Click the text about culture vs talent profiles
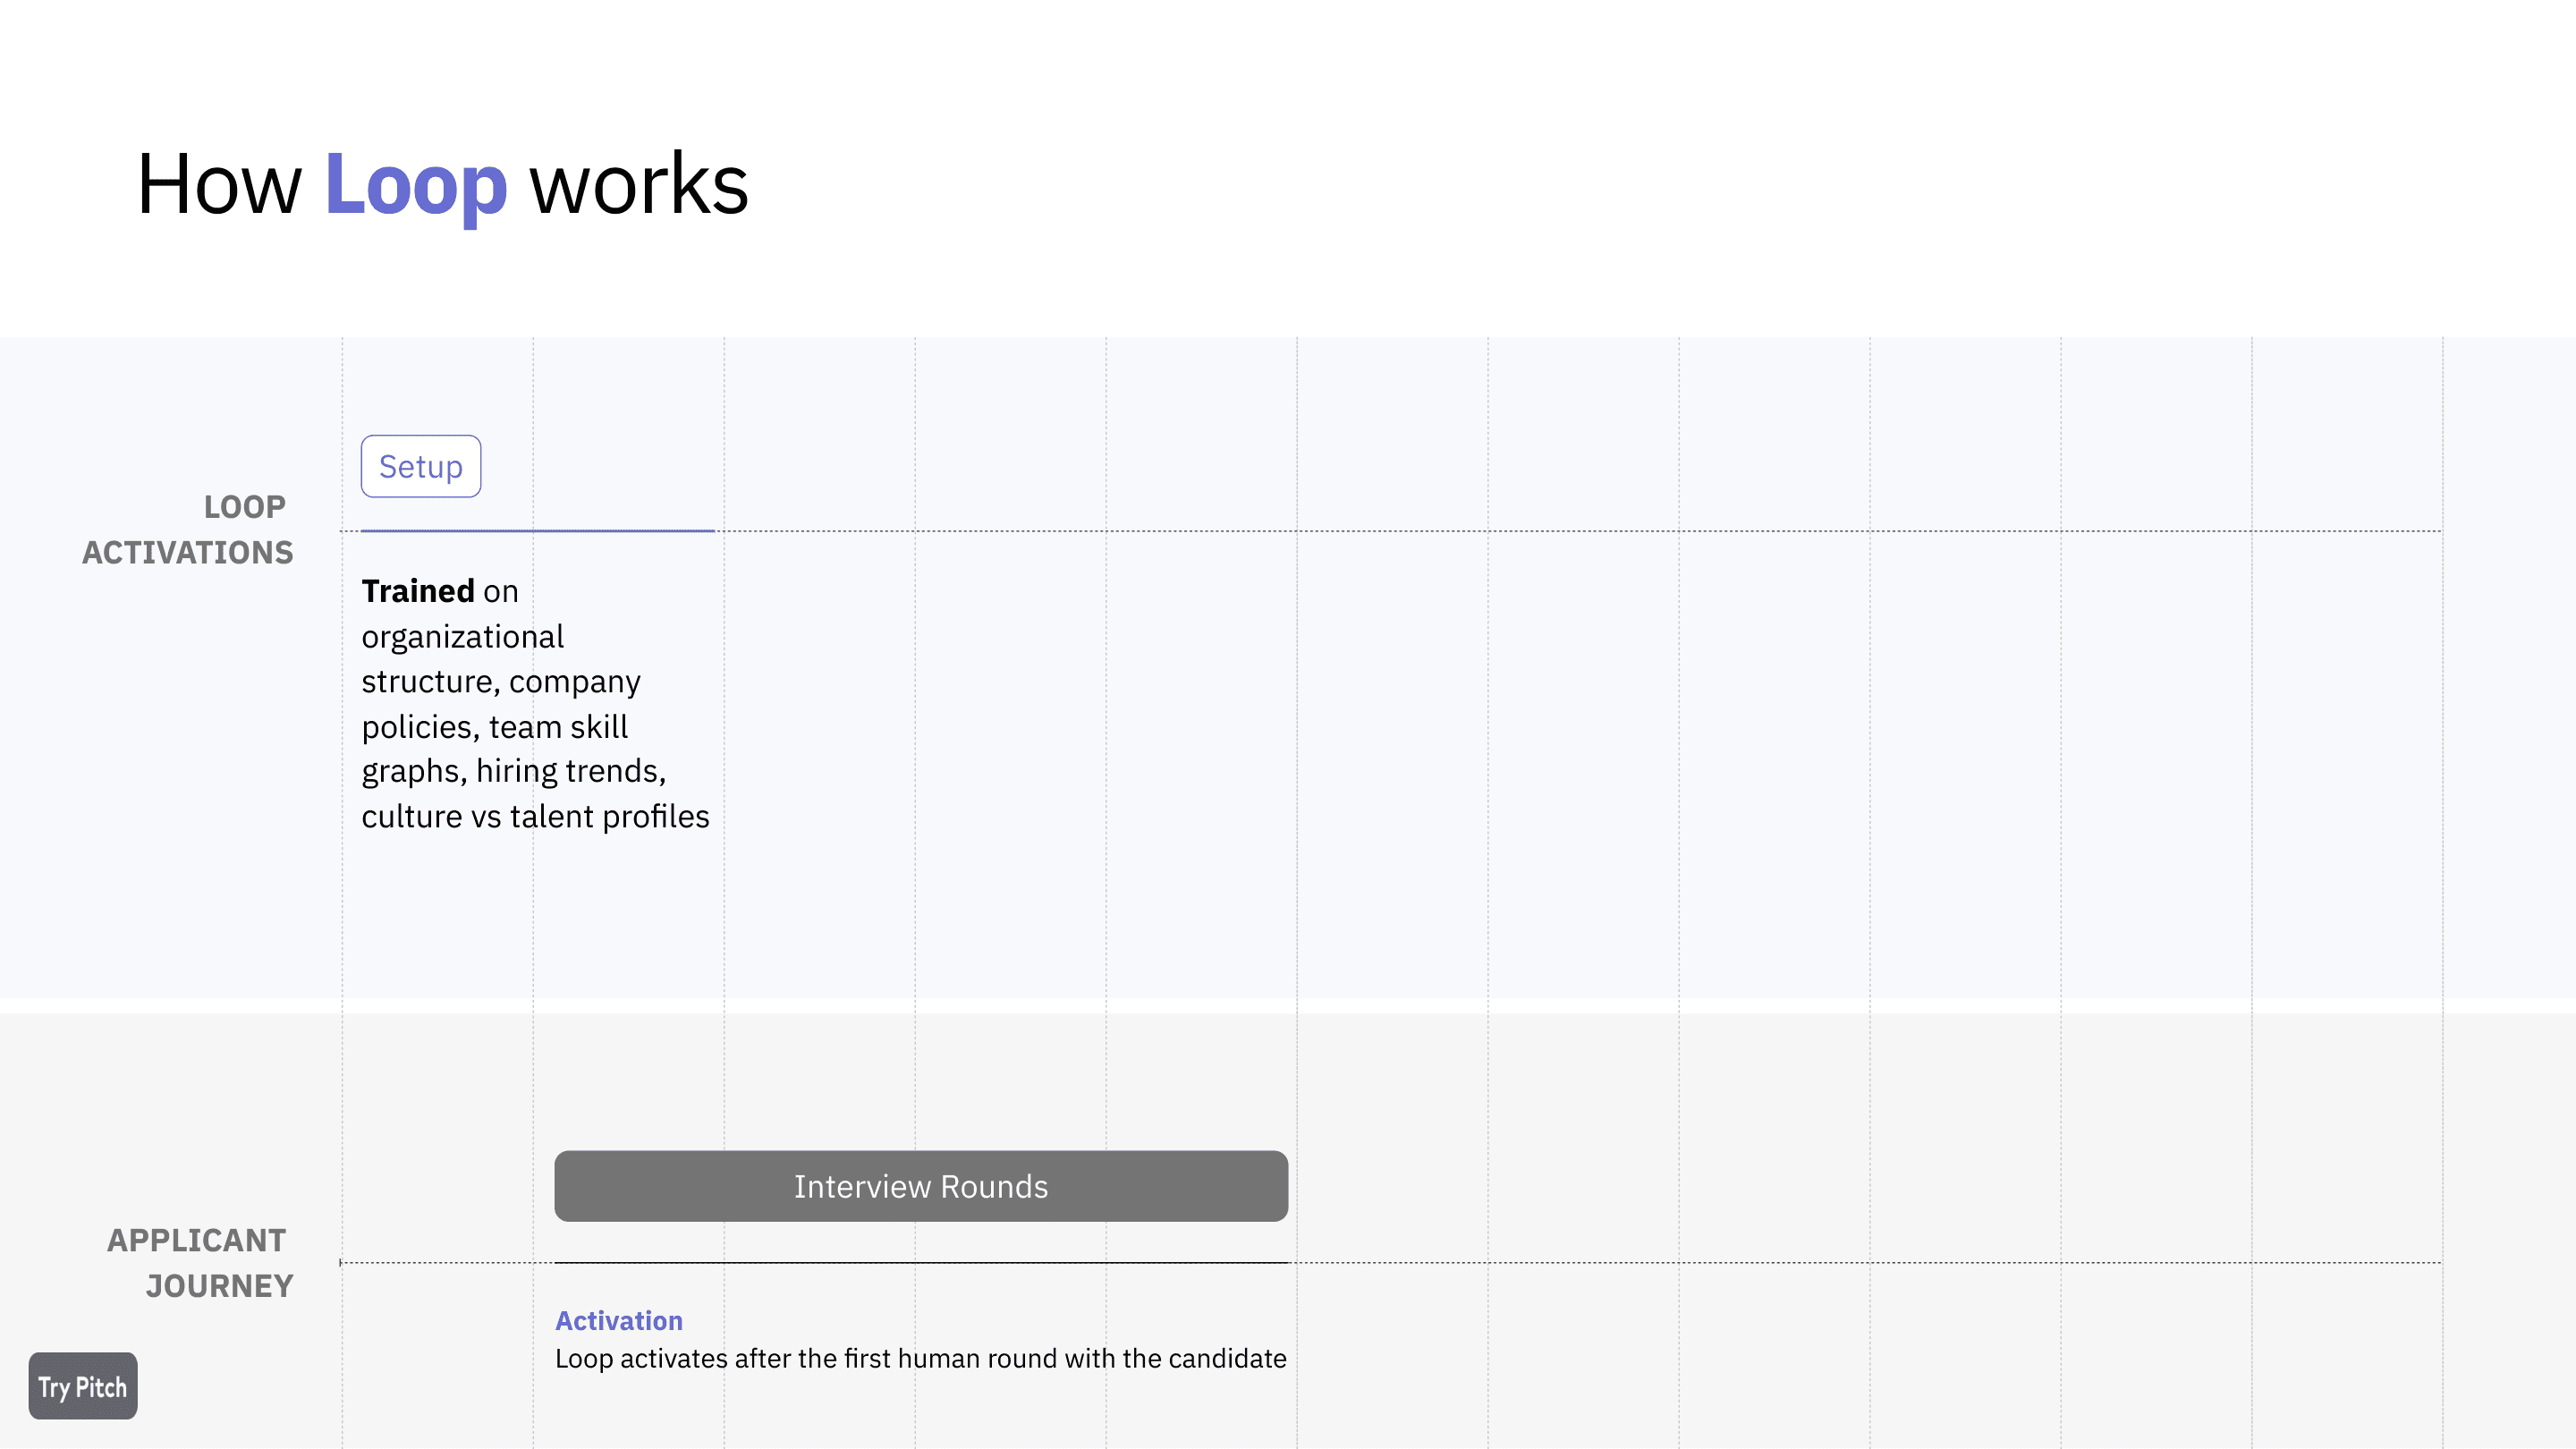Viewport: 2576px width, 1449px height. (535, 816)
